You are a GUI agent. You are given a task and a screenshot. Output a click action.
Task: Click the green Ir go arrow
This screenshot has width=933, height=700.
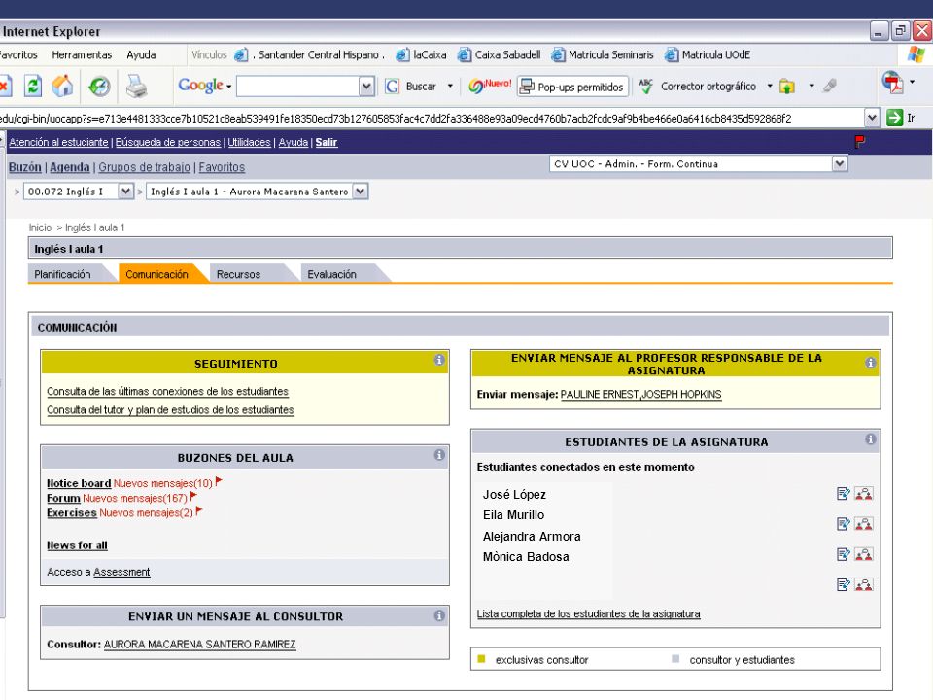(894, 118)
